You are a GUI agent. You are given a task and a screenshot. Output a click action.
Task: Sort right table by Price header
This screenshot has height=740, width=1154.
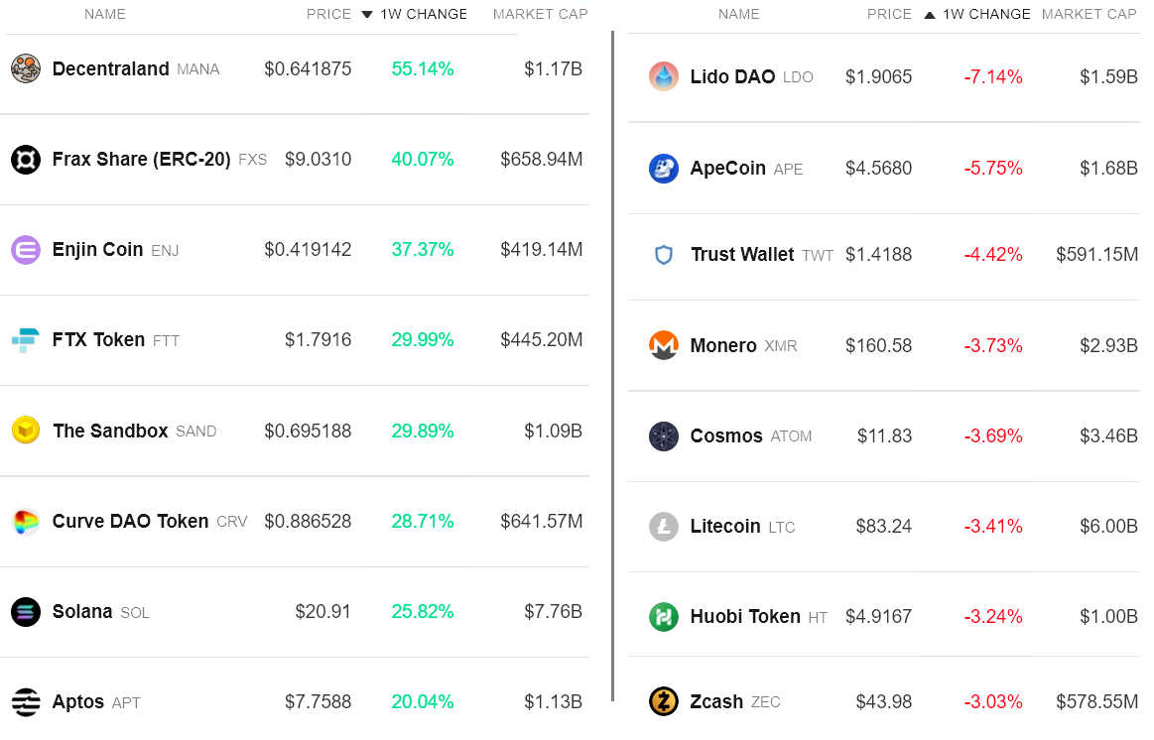889,15
